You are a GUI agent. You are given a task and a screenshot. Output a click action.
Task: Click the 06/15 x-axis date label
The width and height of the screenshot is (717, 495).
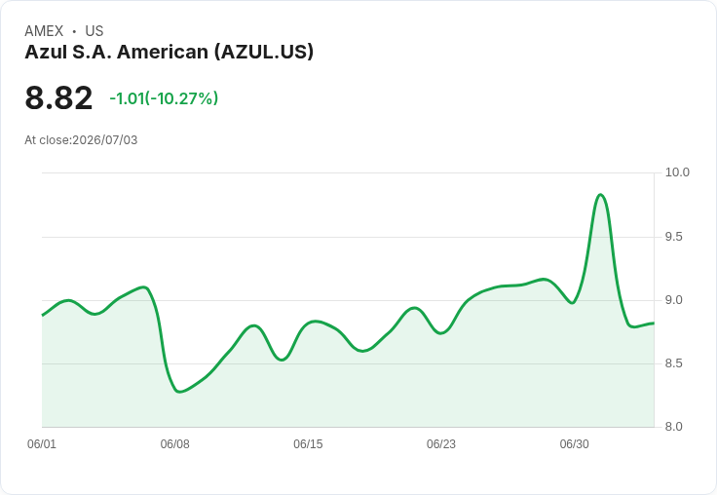click(x=308, y=444)
